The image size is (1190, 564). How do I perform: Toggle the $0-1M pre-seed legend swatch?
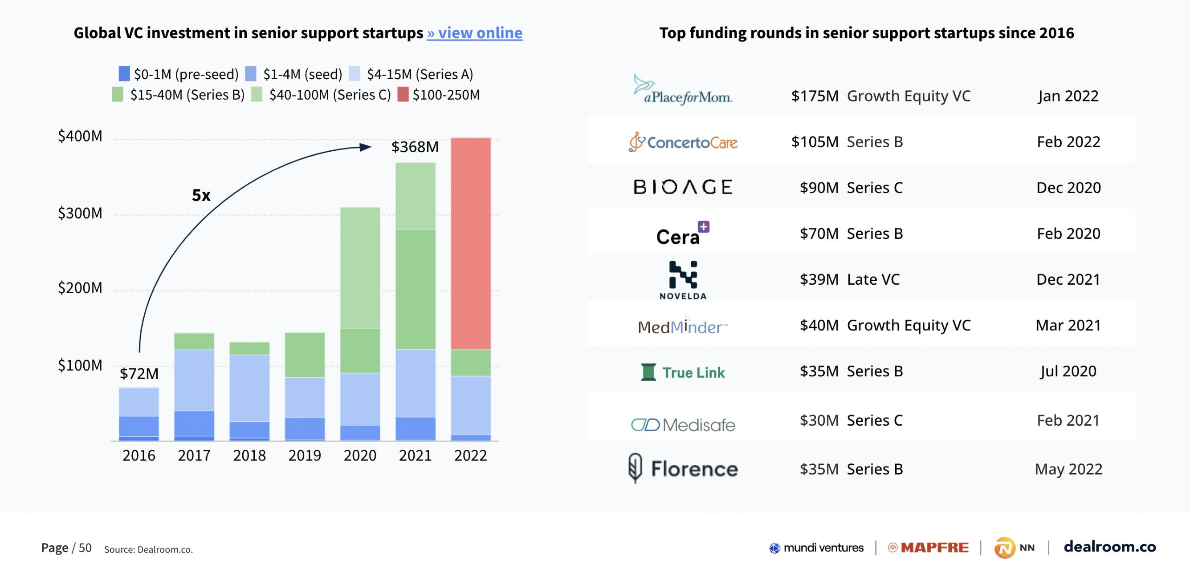(x=124, y=74)
